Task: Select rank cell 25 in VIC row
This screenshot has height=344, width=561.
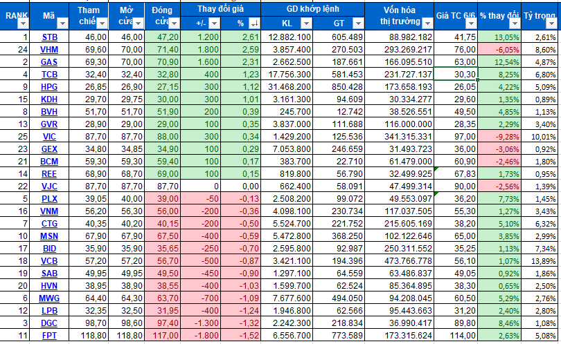Action: coord(15,137)
